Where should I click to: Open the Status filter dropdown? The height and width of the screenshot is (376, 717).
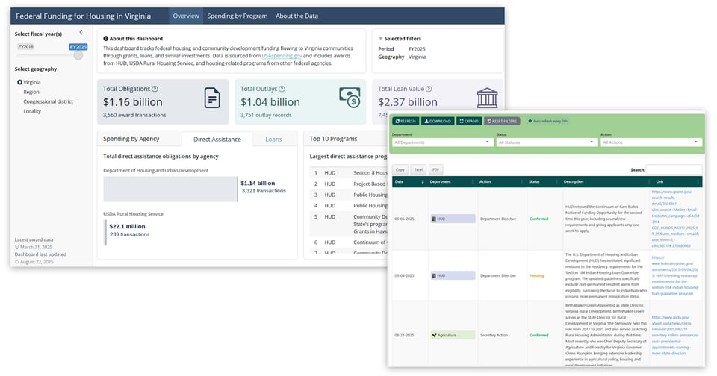545,142
